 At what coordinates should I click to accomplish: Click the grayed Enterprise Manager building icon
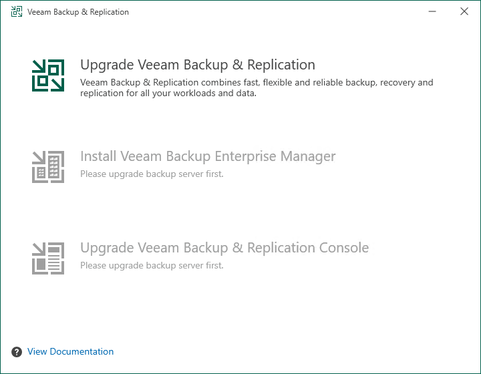click(48, 166)
